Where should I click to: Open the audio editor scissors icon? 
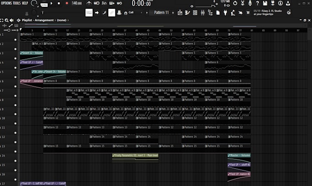[x=243, y=3]
